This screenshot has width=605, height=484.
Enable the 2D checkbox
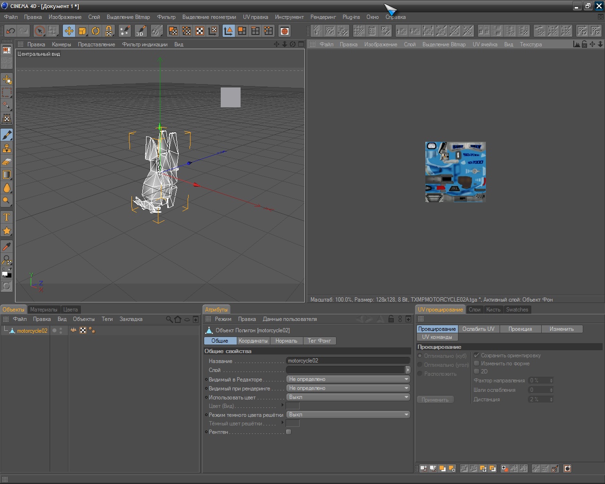476,372
